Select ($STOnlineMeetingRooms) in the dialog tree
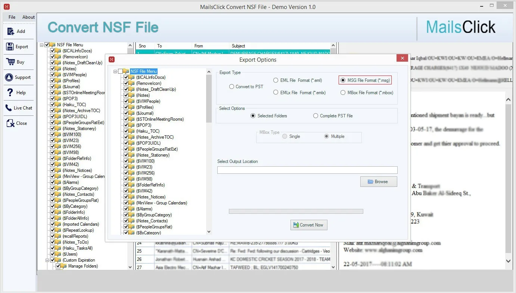 coord(160,119)
